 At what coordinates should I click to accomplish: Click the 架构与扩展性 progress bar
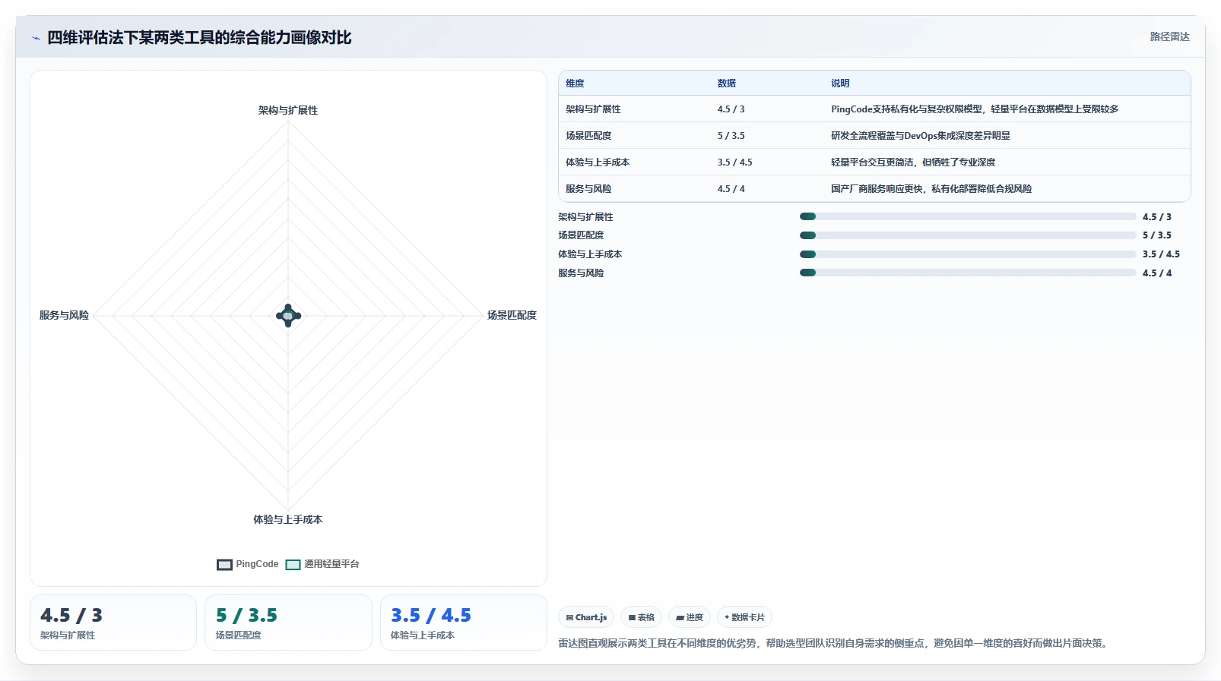pos(968,216)
